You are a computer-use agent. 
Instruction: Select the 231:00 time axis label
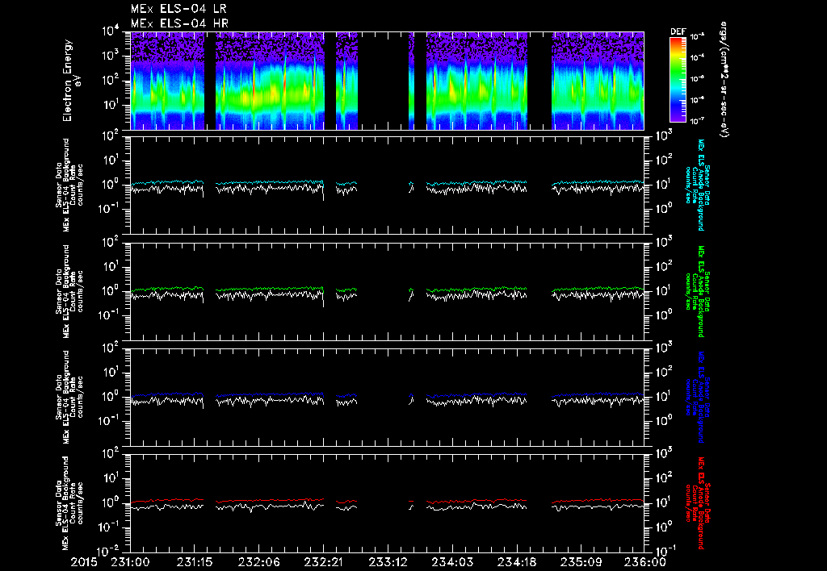[130, 563]
